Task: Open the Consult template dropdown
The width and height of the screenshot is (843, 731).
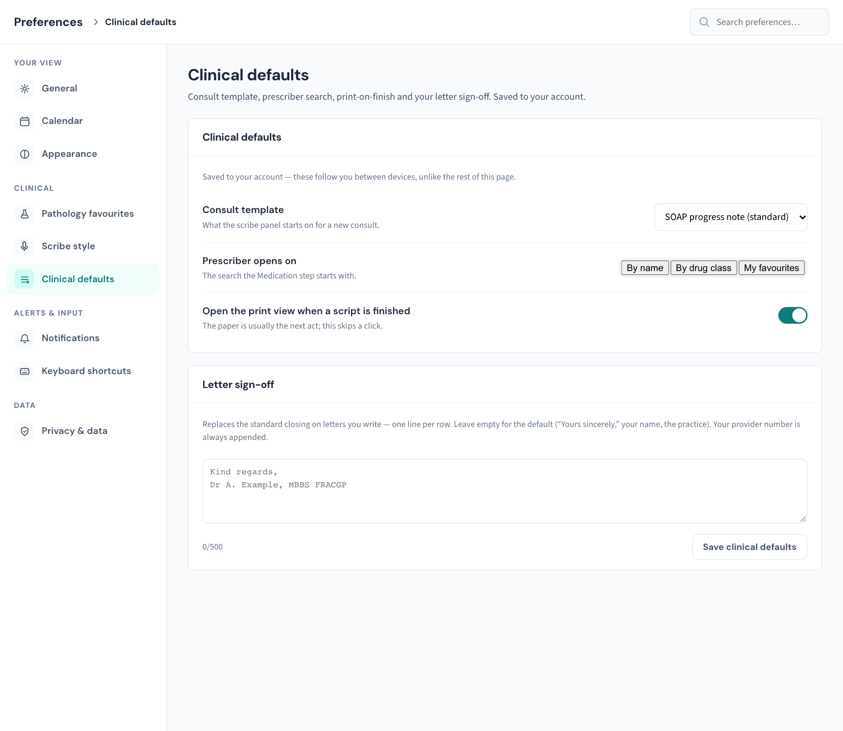Action: [731, 217]
